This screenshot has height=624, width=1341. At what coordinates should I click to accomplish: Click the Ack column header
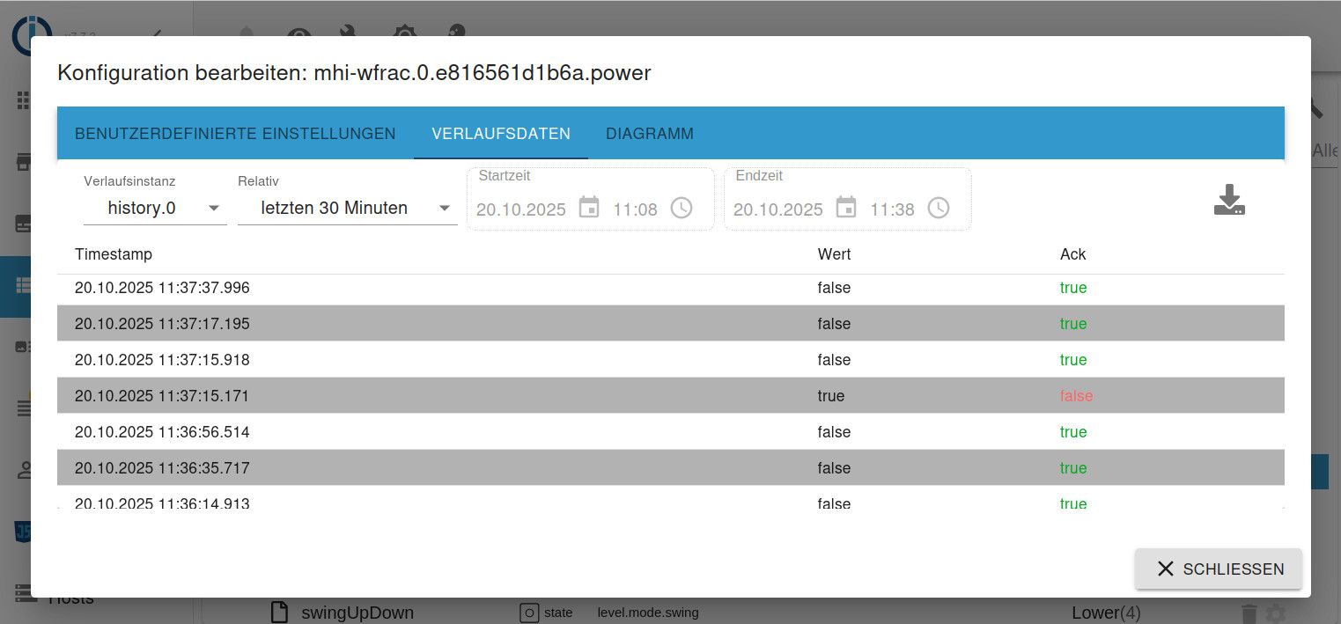pos(1072,254)
